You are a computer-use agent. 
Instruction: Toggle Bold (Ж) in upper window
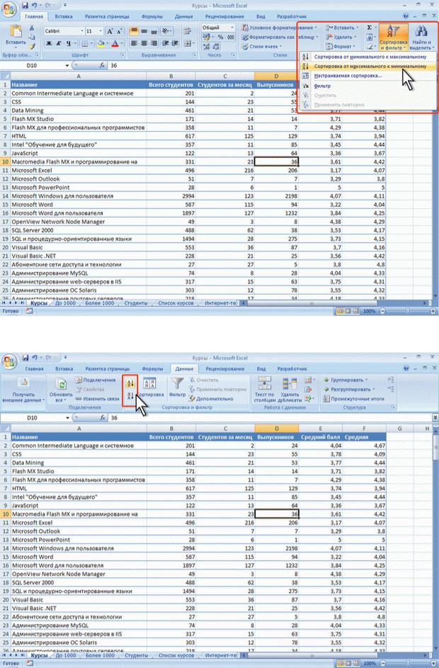coord(49,43)
